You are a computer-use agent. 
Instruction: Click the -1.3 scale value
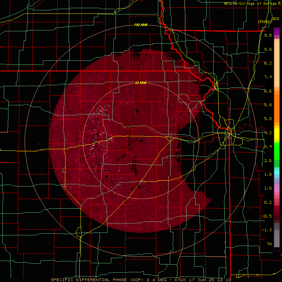[267, 230]
